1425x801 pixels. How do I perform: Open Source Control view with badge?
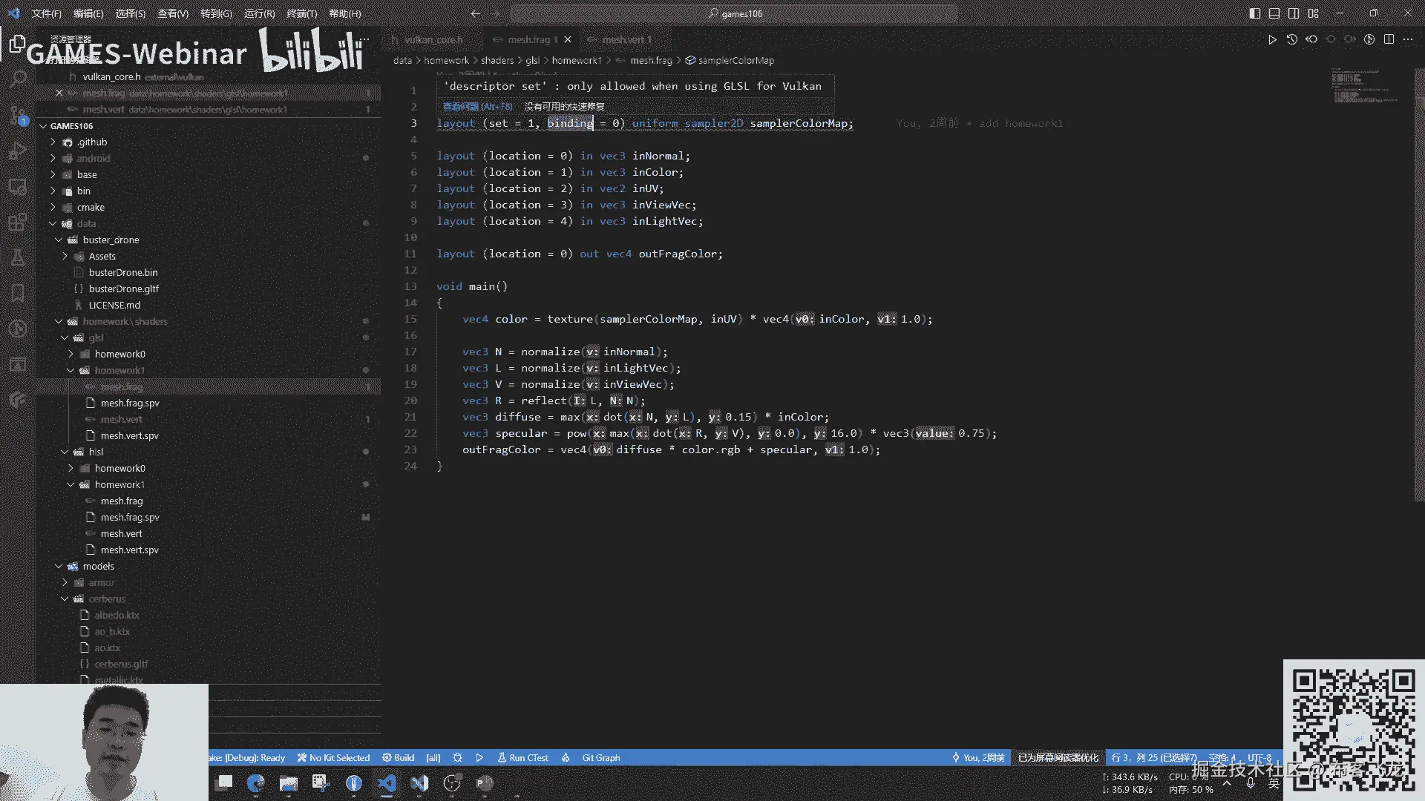point(18,115)
